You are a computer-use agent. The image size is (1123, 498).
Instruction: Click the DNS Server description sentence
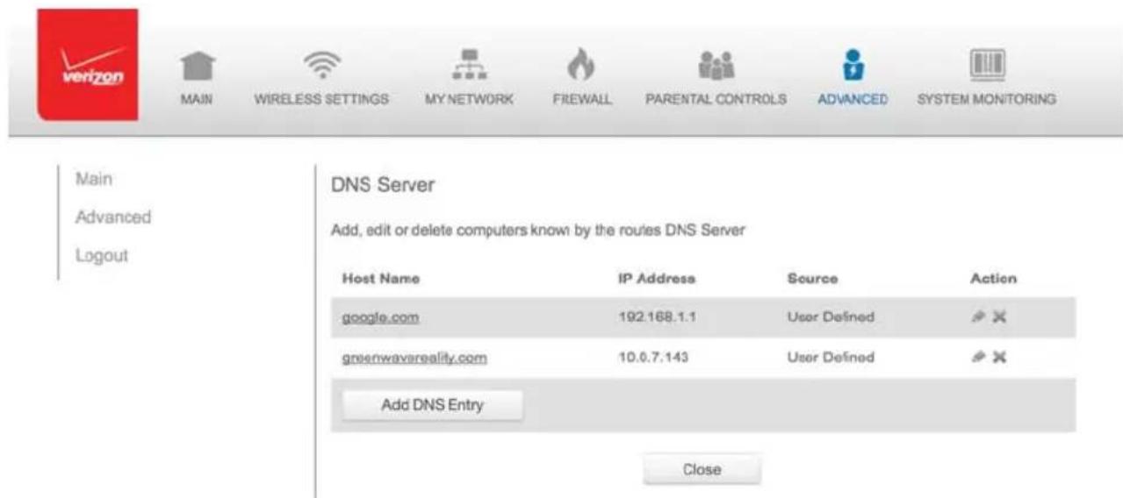pyautogui.click(x=537, y=231)
